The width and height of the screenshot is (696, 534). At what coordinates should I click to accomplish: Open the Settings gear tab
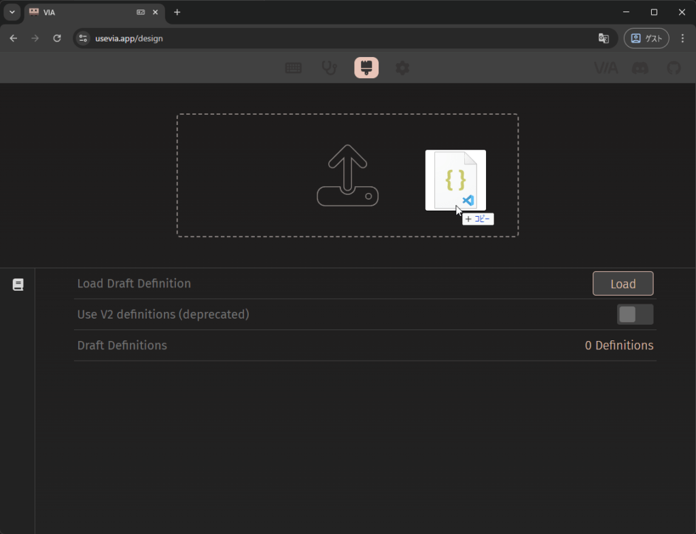click(x=402, y=68)
